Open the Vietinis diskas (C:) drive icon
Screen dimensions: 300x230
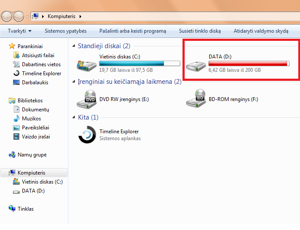coord(87,66)
